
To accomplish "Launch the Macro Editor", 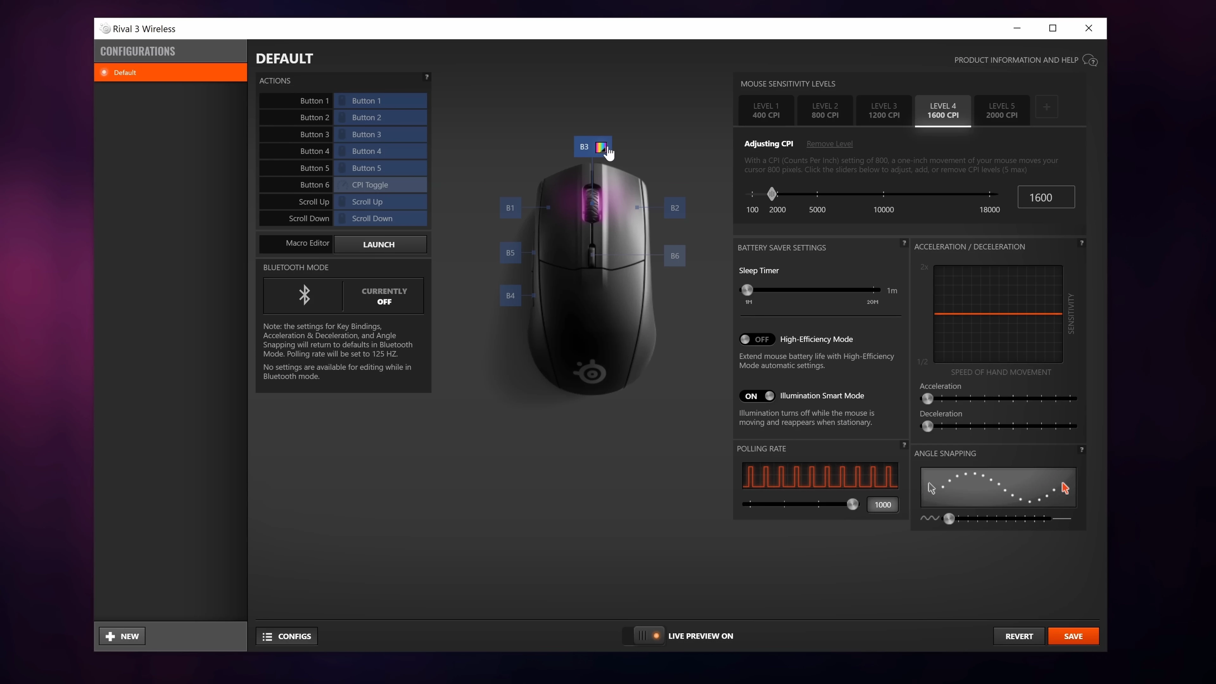I will point(380,244).
